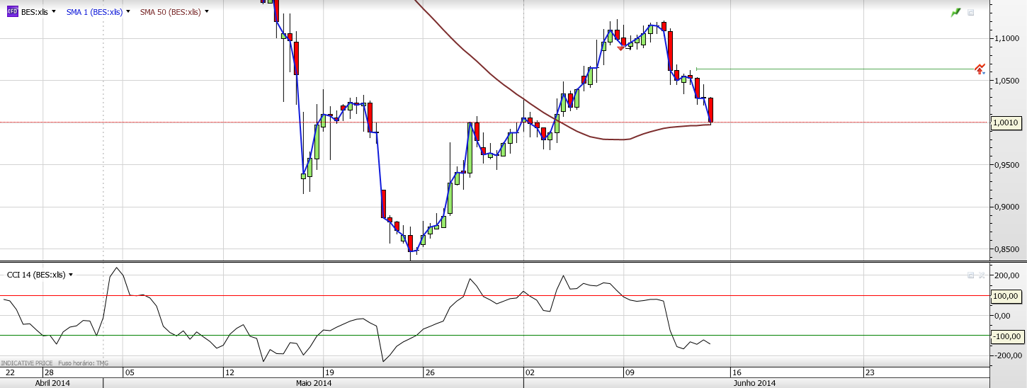
Task: Click the Junho 2014 month label
Action: [754, 383]
